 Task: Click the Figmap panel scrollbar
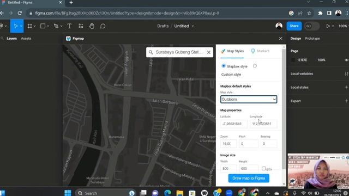coord(284,109)
